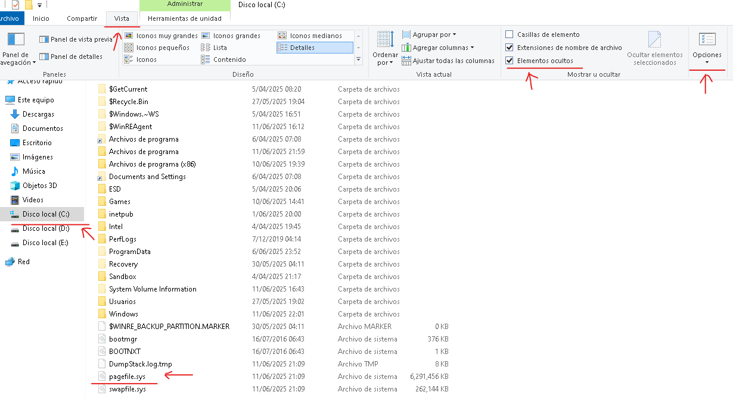The height and width of the screenshot is (398, 733).
Task: Select Disco local (C:) drive
Action: pyautogui.click(x=42, y=214)
